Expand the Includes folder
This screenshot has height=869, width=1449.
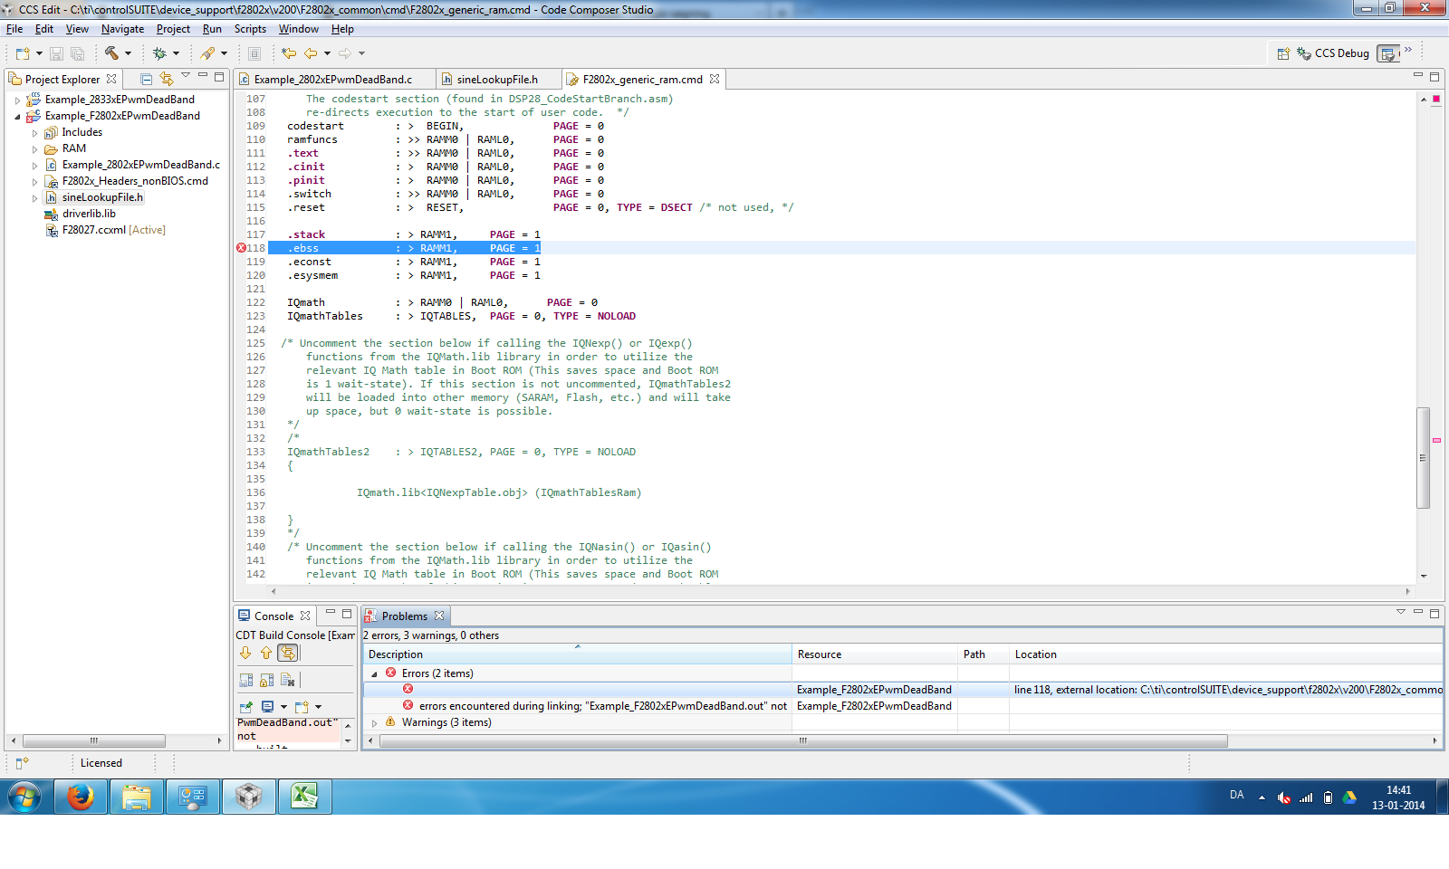(35, 133)
